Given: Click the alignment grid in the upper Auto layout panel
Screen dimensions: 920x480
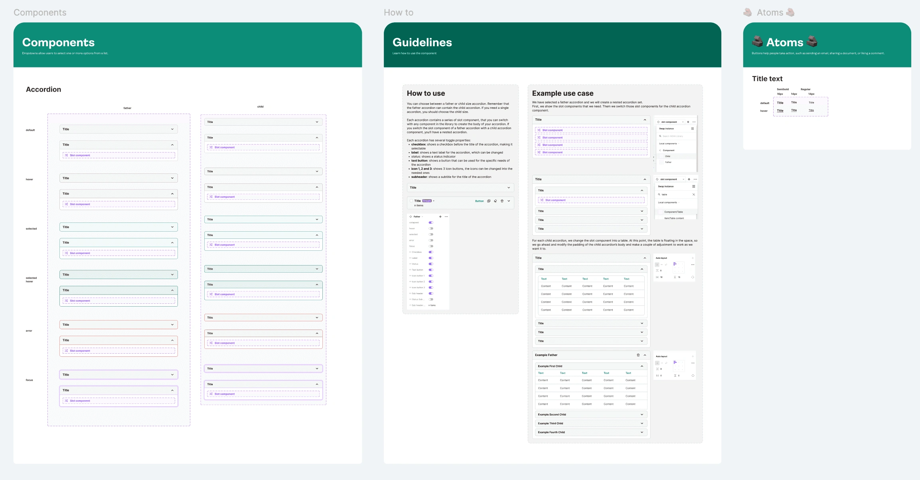Looking at the screenshot, I should [678, 267].
